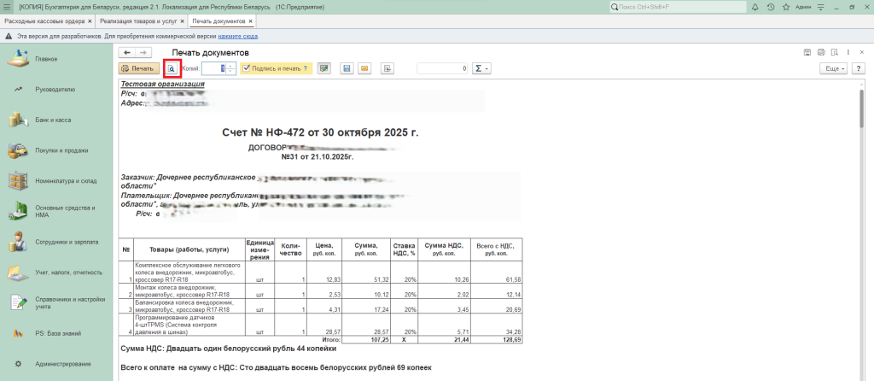The image size is (874, 381).
Task: Switch to Реализация товаров и услуг tab
Action: click(137, 21)
